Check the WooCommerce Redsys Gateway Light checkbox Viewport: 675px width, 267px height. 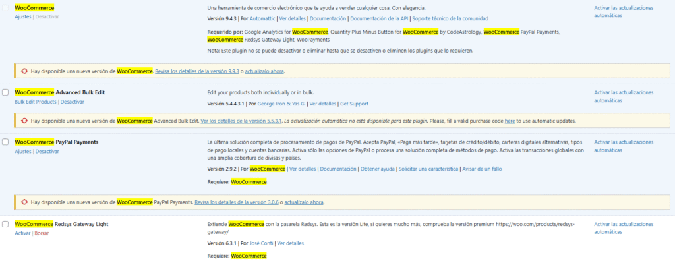5,224
